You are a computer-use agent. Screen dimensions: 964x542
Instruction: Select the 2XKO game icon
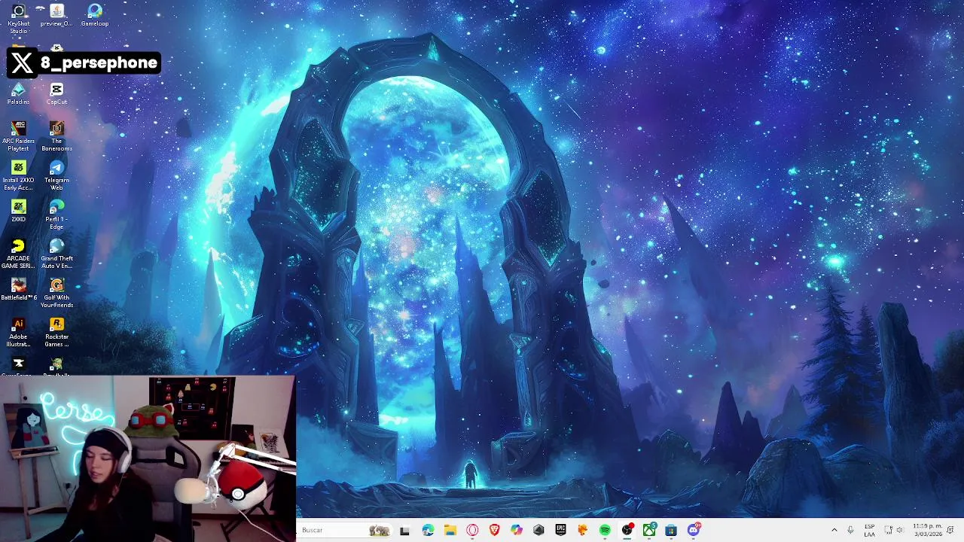tap(19, 211)
